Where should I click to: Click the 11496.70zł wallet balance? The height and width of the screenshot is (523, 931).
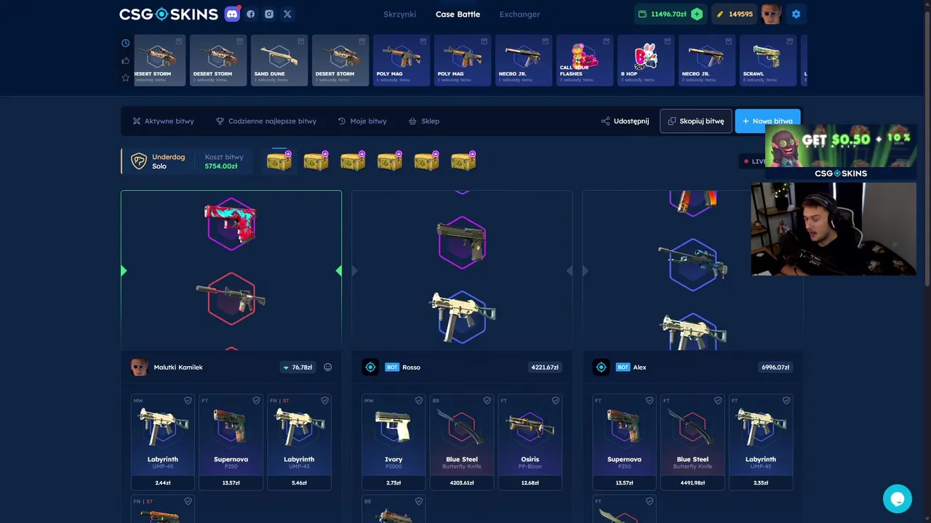tap(663, 14)
